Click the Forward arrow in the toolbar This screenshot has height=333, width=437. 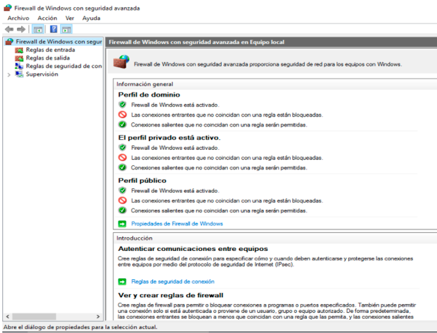coord(21,29)
